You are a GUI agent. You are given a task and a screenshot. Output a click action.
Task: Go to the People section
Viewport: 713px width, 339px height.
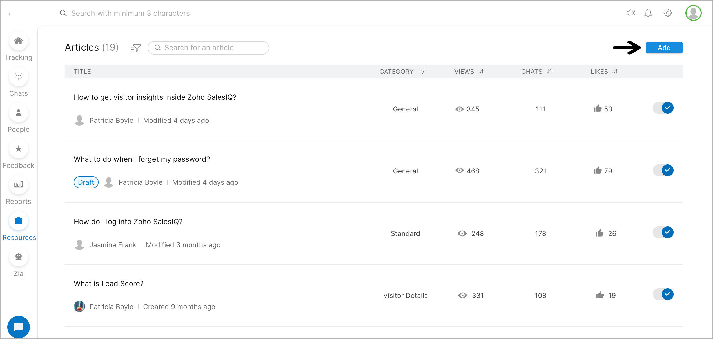(19, 113)
